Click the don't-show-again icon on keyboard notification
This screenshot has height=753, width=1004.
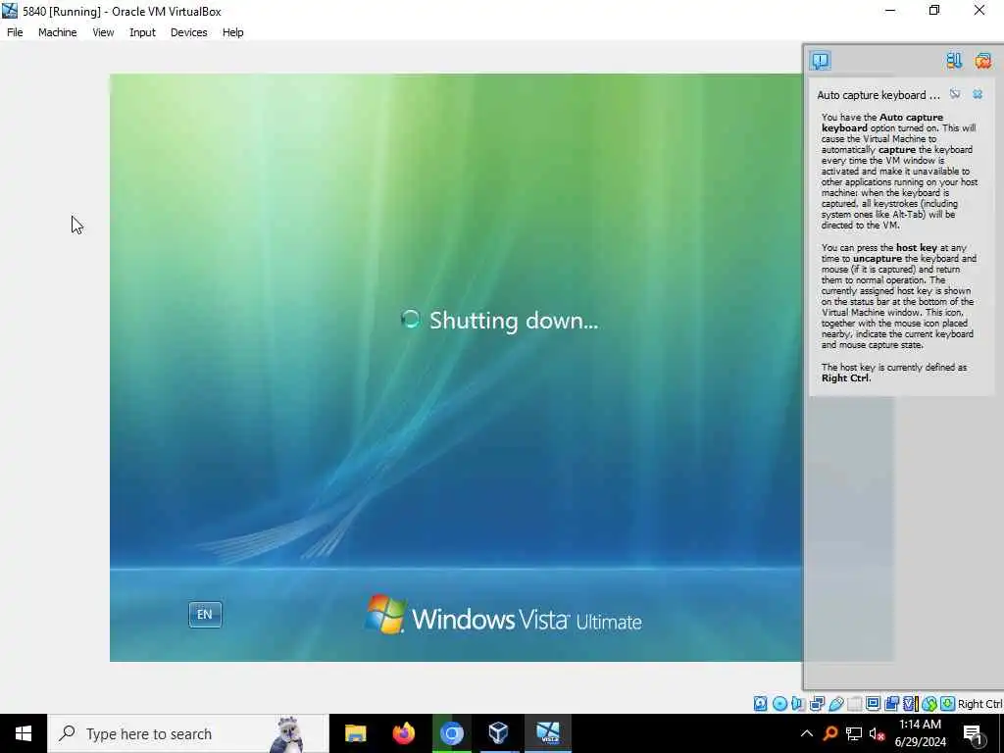[x=955, y=94]
